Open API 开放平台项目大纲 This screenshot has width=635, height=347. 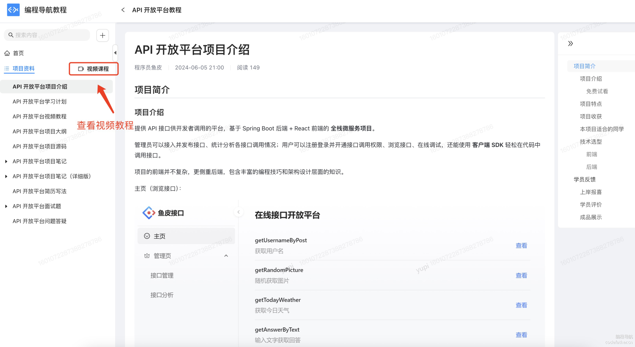tap(40, 132)
